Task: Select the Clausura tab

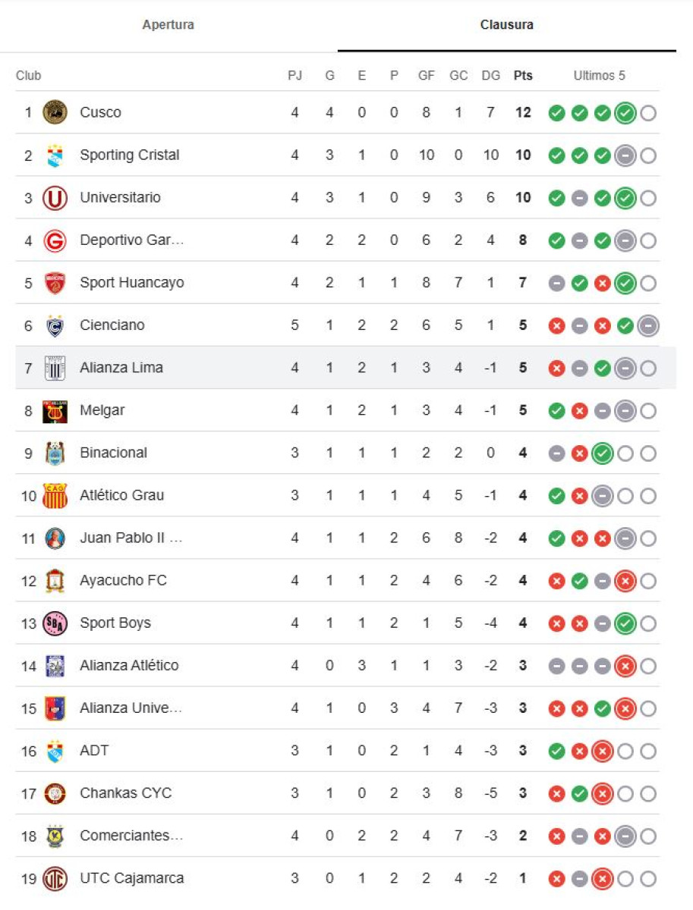Action: click(x=506, y=25)
